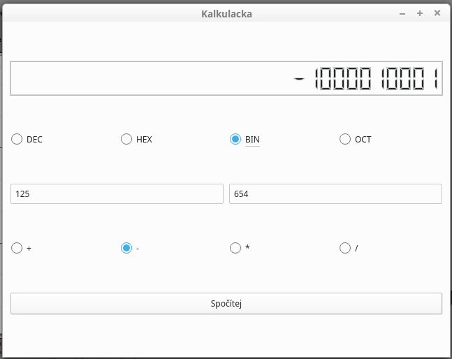Focus the second operand field containing 654
Viewport: 452px width, 359px height.
pyautogui.click(x=335, y=194)
